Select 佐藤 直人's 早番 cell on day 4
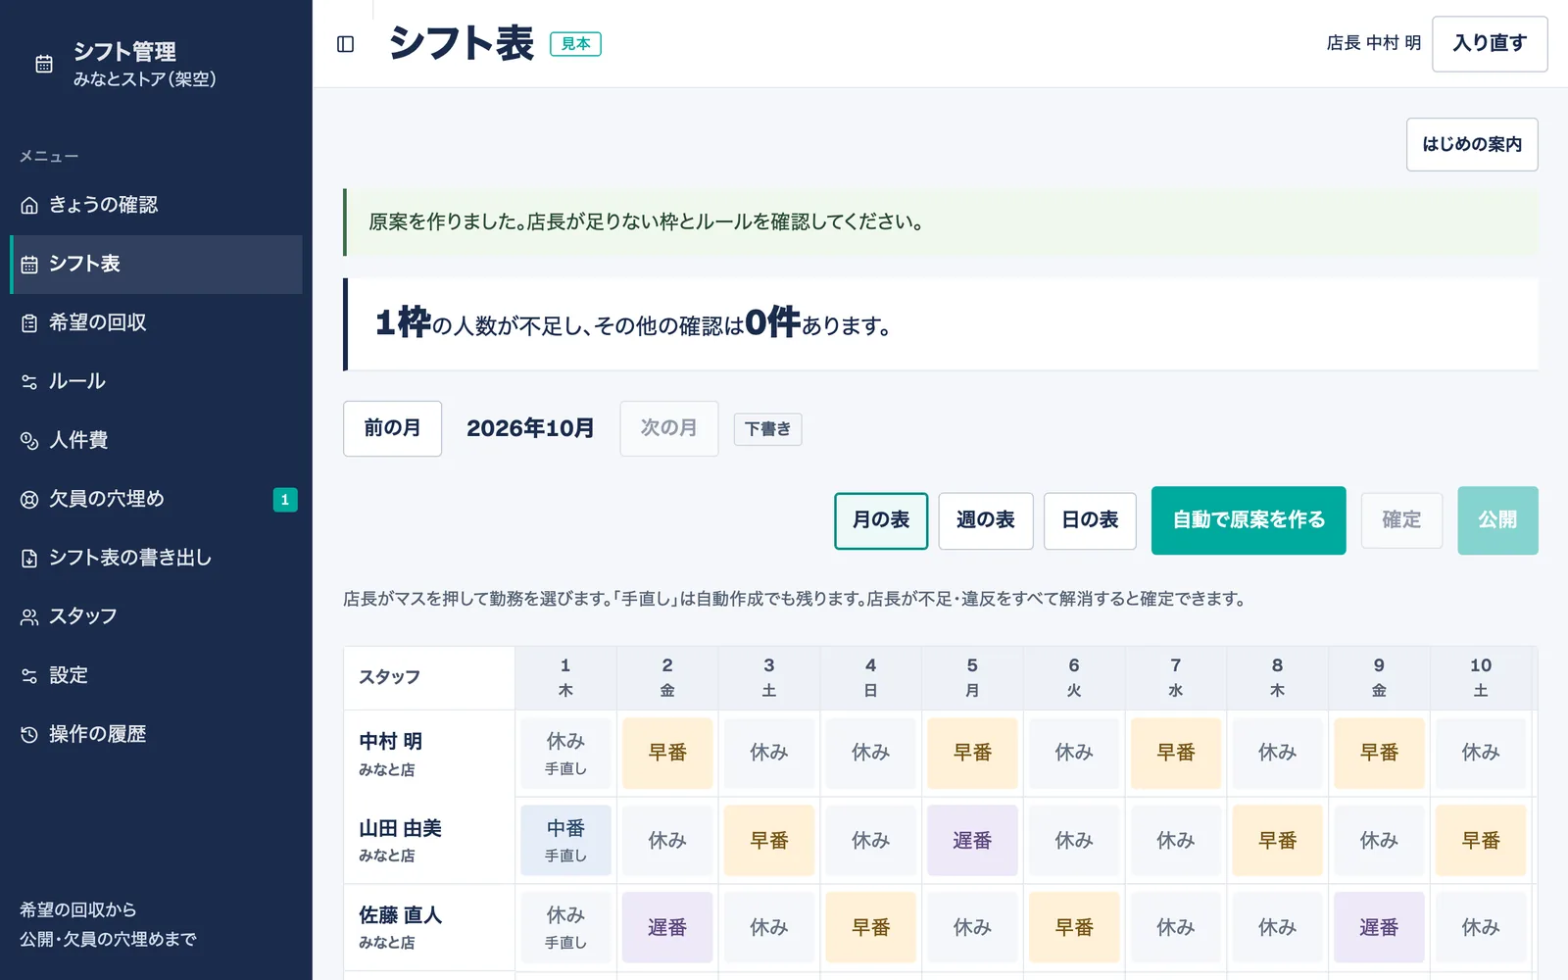This screenshot has width=1568, height=980. [x=870, y=927]
